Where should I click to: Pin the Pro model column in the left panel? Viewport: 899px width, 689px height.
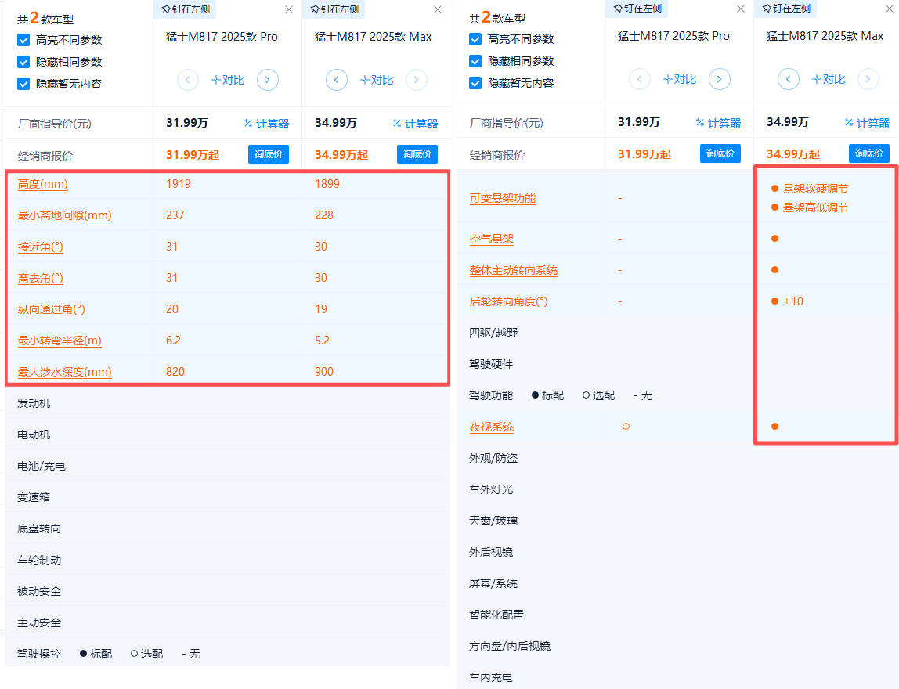[185, 9]
